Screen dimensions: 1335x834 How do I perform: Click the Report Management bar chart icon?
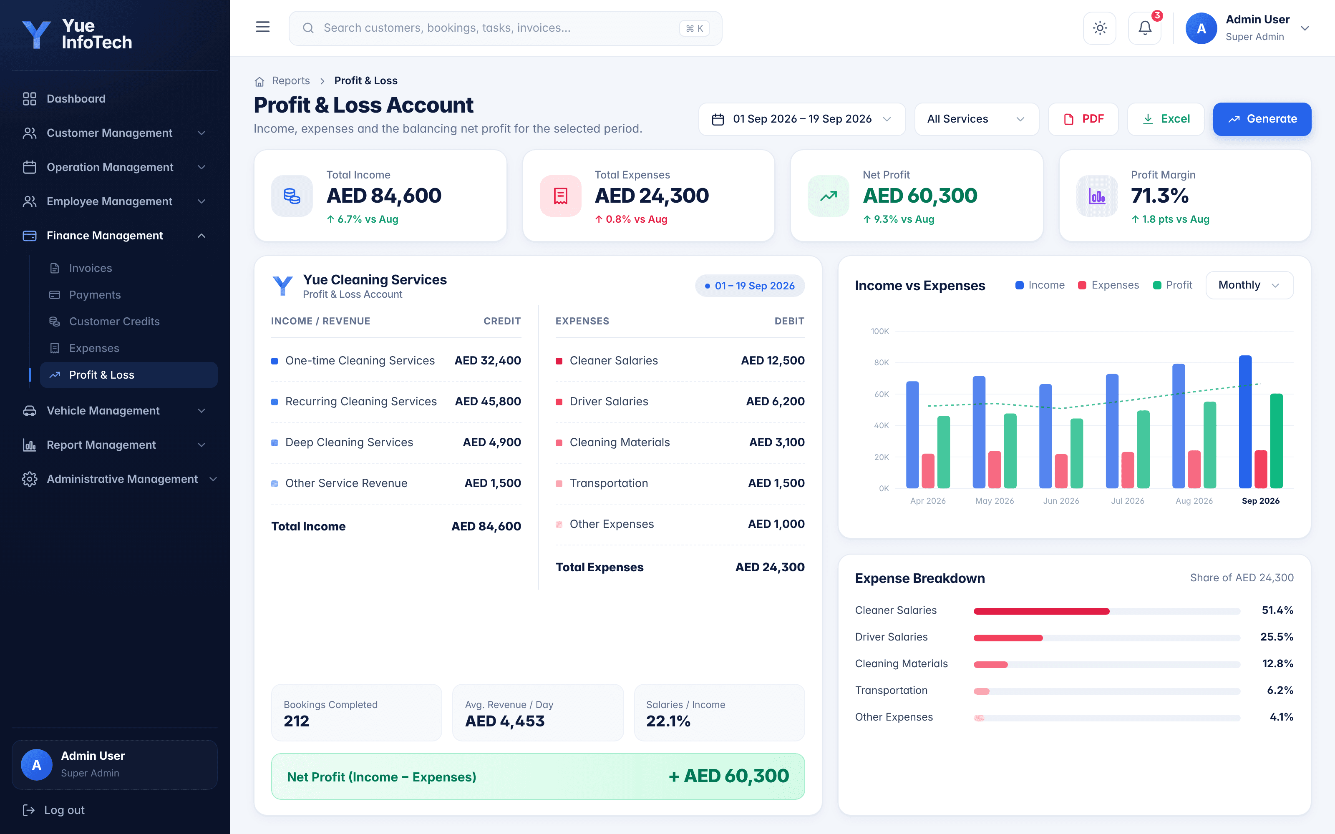point(29,445)
